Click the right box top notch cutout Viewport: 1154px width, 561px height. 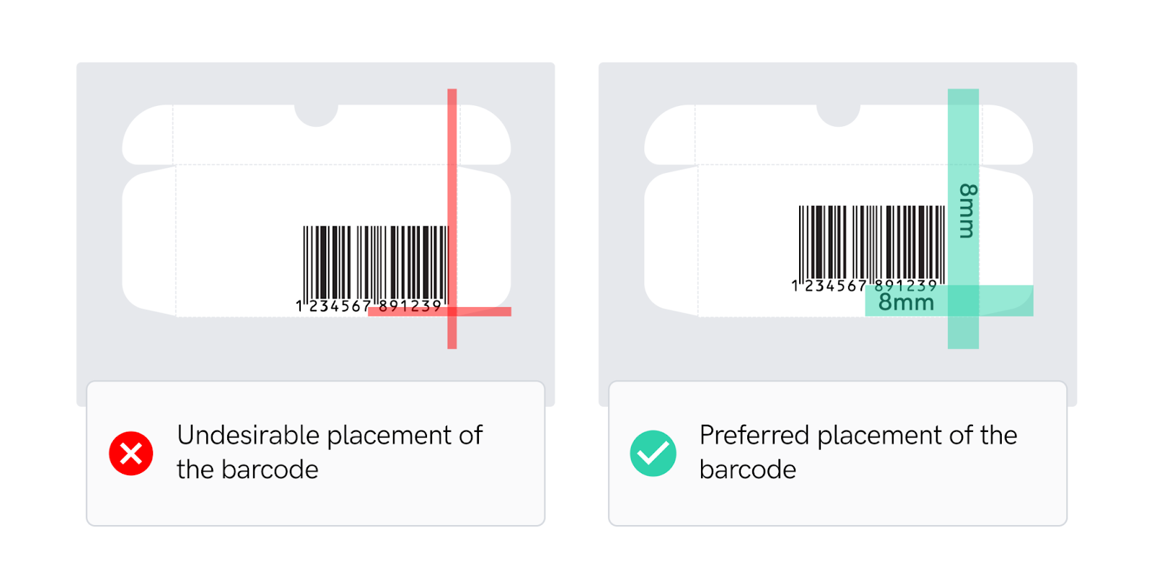pos(838,115)
